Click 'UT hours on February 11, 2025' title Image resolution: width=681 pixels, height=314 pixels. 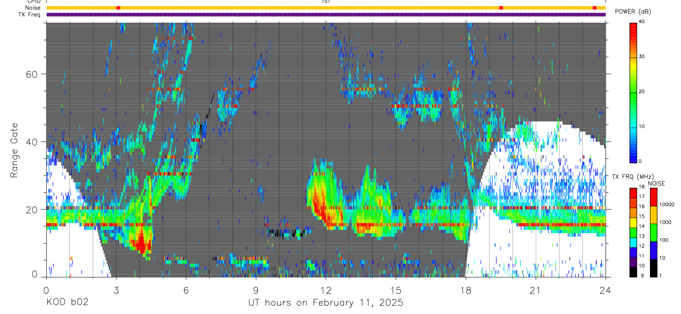pyautogui.click(x=326, y=303)
